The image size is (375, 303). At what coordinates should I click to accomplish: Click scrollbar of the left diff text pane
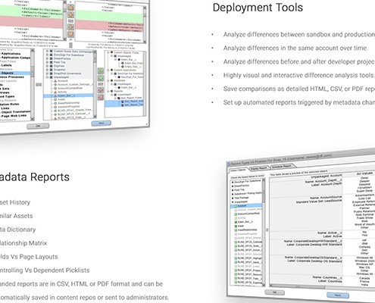click(x=65, y=20)
